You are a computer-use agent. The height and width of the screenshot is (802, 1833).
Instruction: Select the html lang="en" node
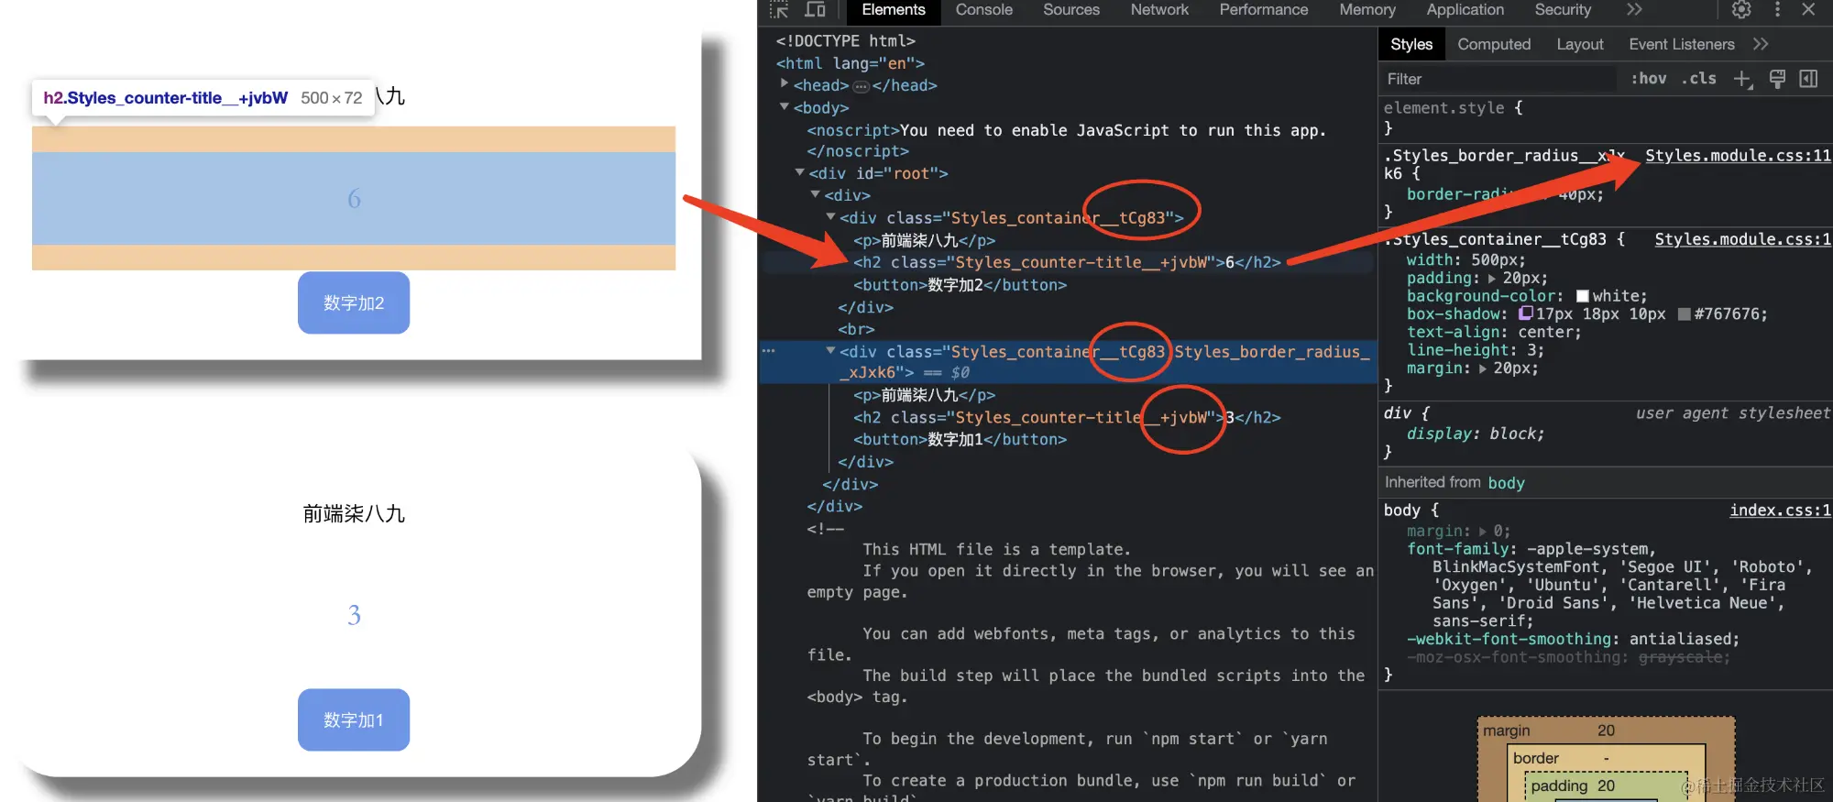click(850, 63)
